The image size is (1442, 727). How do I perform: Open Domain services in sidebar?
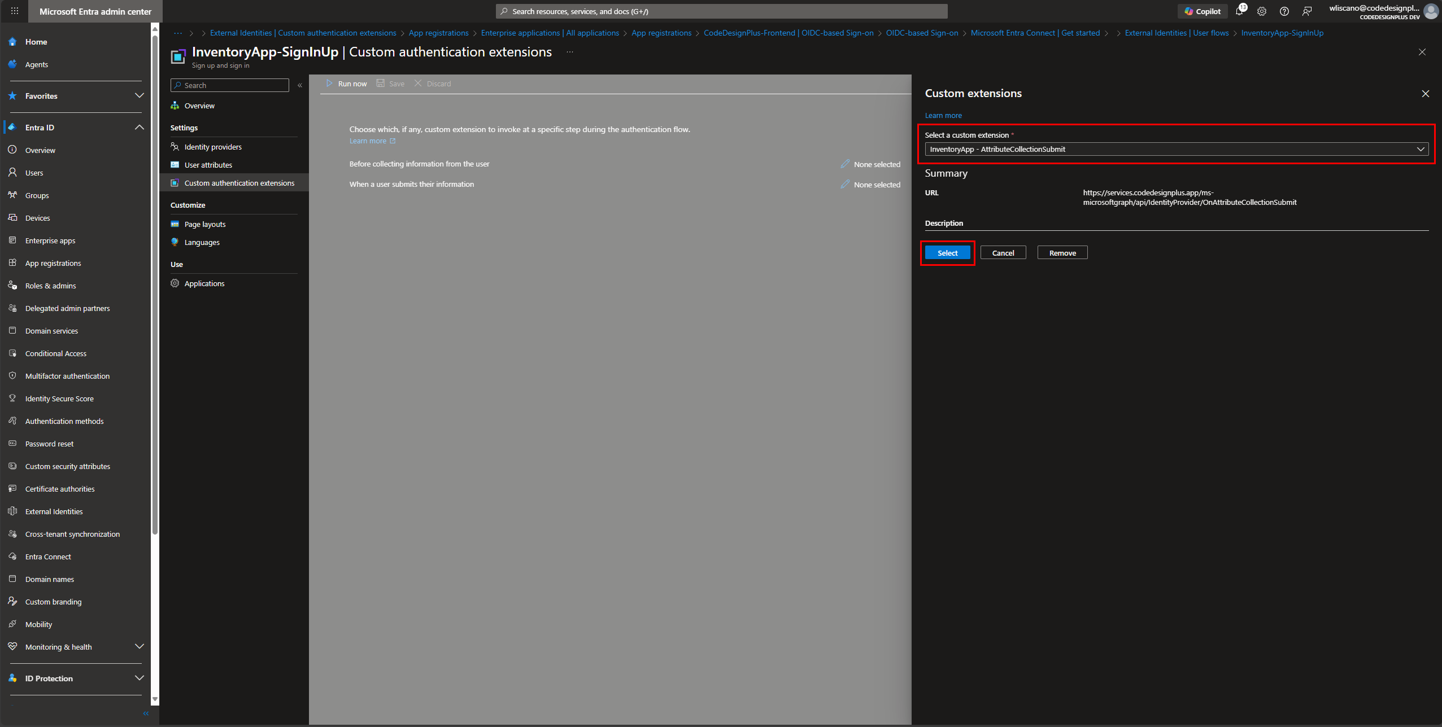click(51, 331)
